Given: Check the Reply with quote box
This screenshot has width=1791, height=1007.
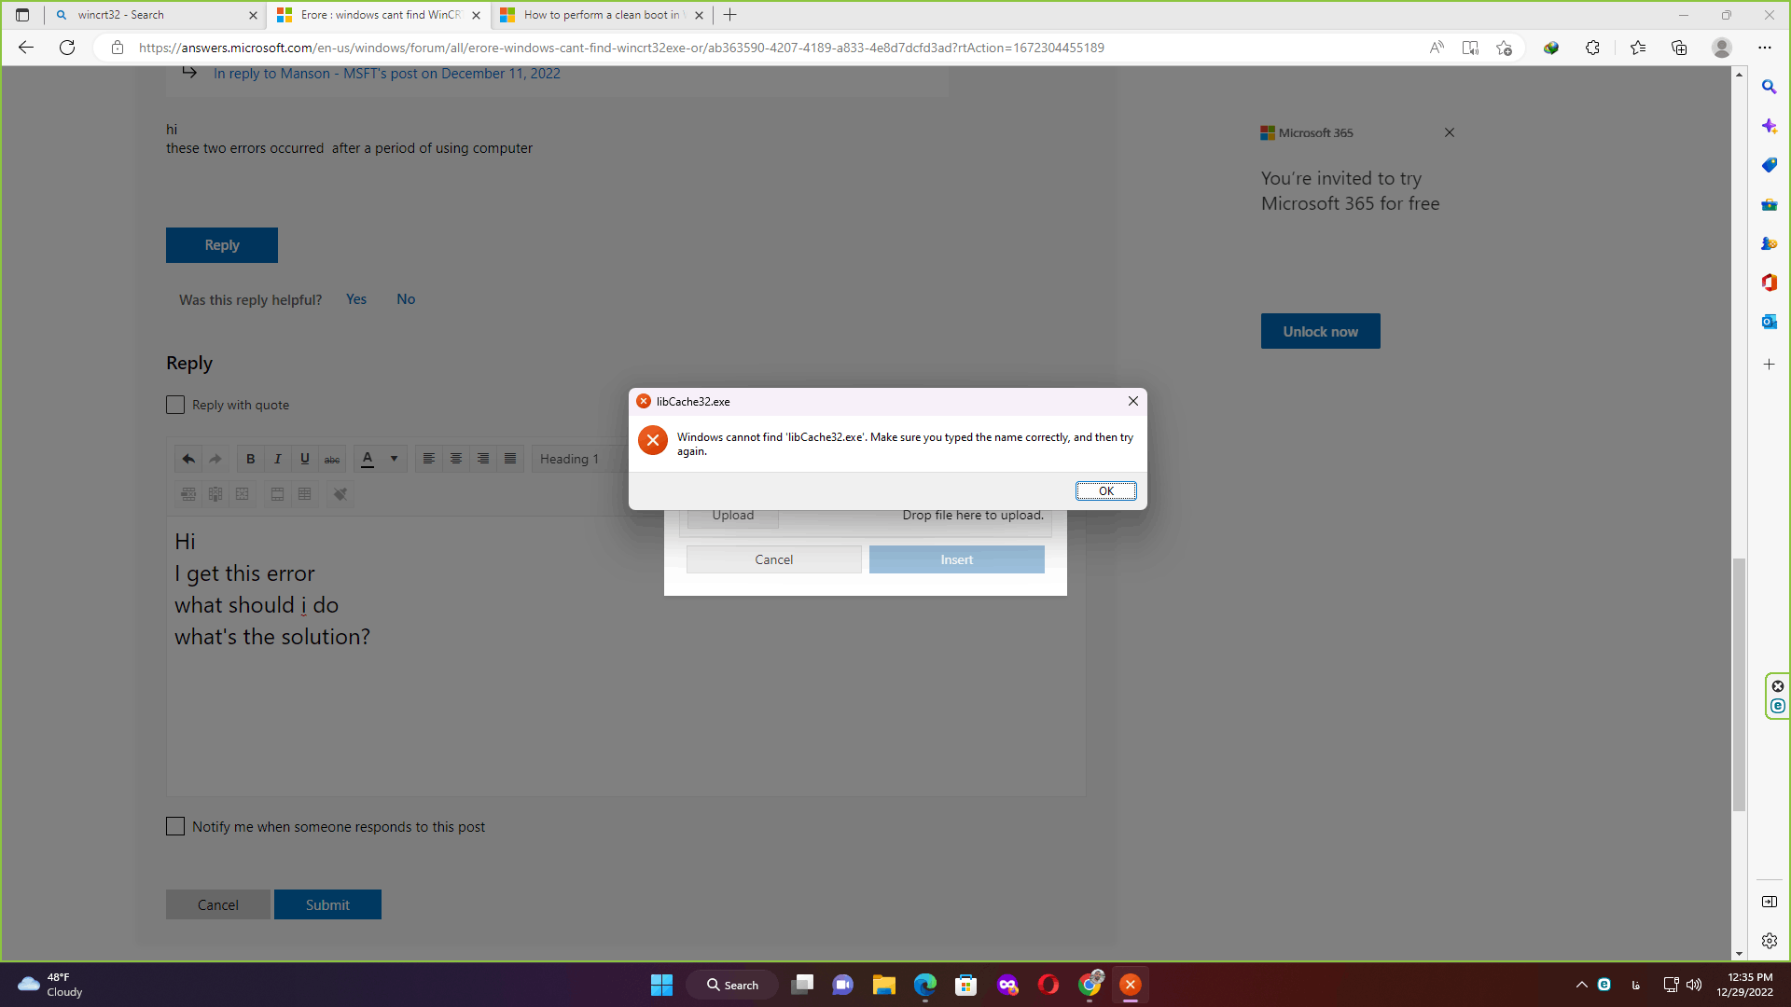Looking at the screenshot, I should click(175, 405).
